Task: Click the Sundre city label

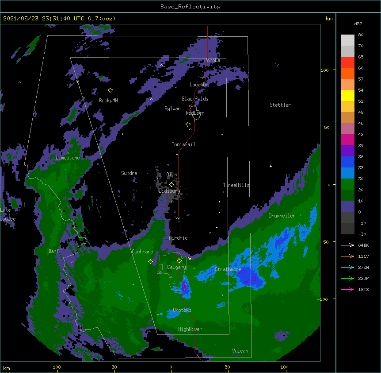Action: coord(129,173)
